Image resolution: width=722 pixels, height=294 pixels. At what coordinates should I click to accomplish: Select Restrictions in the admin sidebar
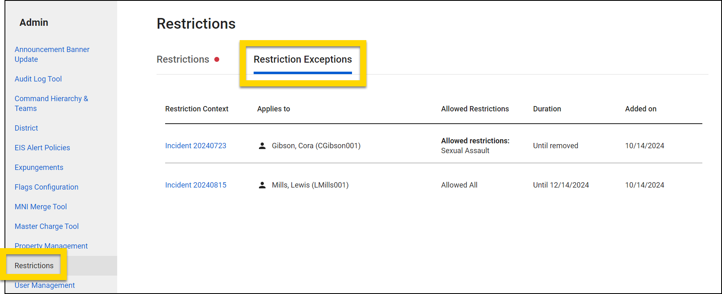click(x=34, y=266)
